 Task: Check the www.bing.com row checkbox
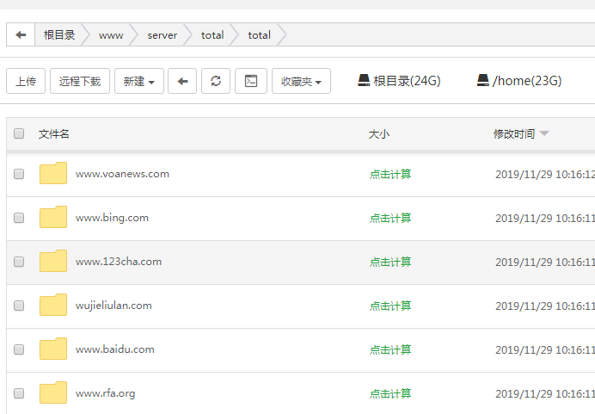[x=19, y=218]
